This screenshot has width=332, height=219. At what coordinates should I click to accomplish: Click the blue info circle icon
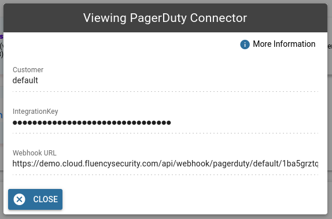245,44
